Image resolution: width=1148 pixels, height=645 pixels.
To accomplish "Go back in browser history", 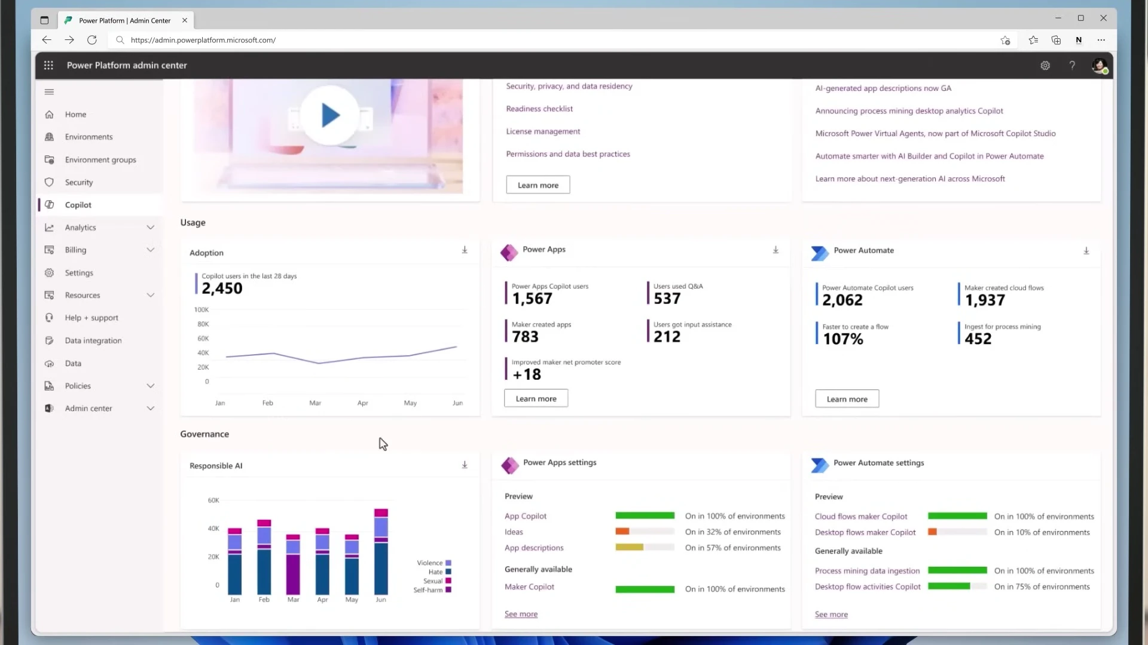I will pos(47,40).
